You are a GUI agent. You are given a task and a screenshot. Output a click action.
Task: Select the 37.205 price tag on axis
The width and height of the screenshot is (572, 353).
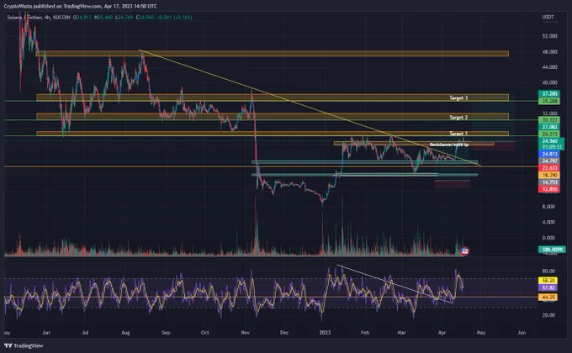pyautogui.click(x=550, y=94)
